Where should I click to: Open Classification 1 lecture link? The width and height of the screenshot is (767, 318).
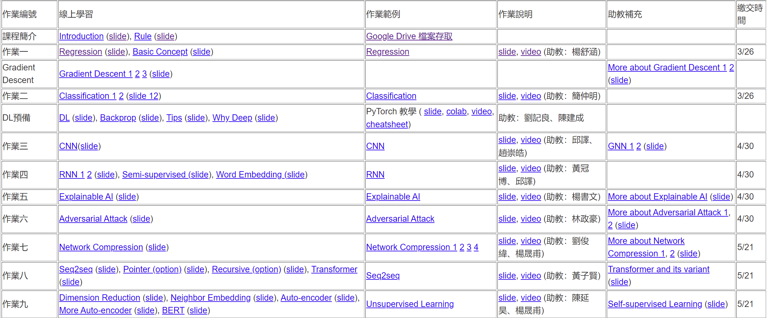point(88,96)
